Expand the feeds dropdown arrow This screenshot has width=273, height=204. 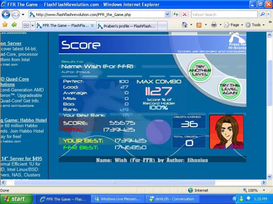coord(206,25)
